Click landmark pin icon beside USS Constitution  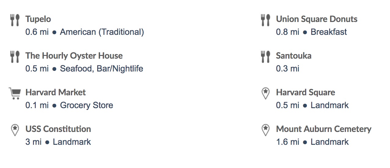[15, 130]
